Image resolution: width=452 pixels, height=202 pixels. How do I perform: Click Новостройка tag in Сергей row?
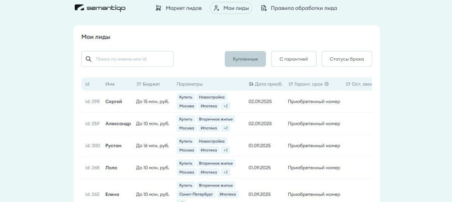click(212, 97)
